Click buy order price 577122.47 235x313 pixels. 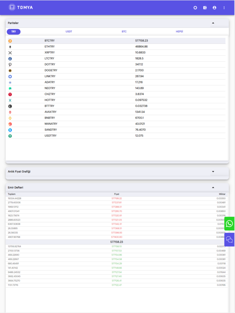(x=117, y=285)
